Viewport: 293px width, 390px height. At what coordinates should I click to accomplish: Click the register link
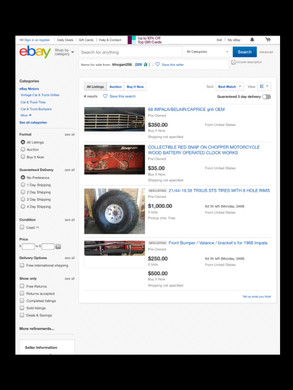point(44,40)
